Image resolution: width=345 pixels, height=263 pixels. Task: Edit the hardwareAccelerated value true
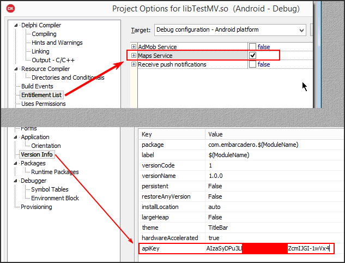[275, 238]
